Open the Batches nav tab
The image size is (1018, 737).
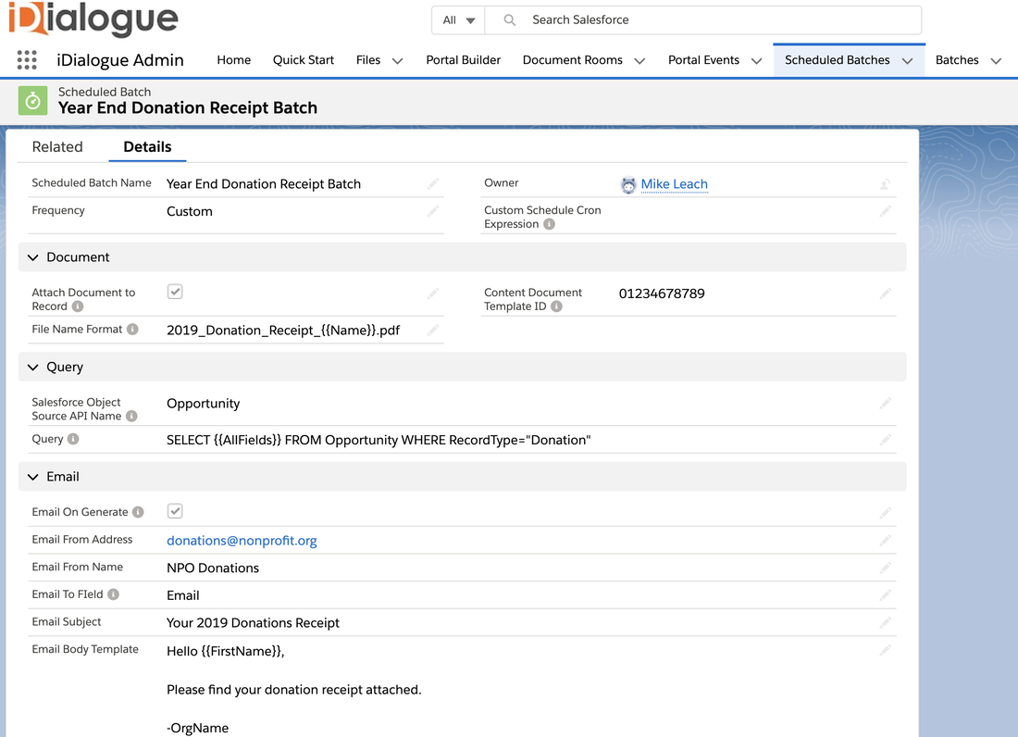click(x=956, y=60)
